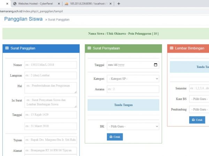Viewport: 209px width, 156px height.
Task: Click the Pembimbing field label
Action: (179, 110)
